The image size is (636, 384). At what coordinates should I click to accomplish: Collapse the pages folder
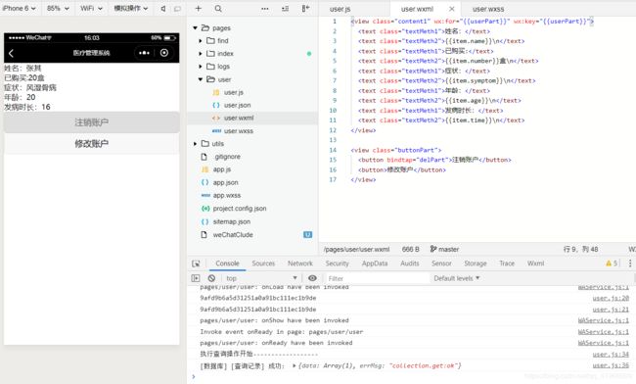pyautogui.click(x=195, y=28)
